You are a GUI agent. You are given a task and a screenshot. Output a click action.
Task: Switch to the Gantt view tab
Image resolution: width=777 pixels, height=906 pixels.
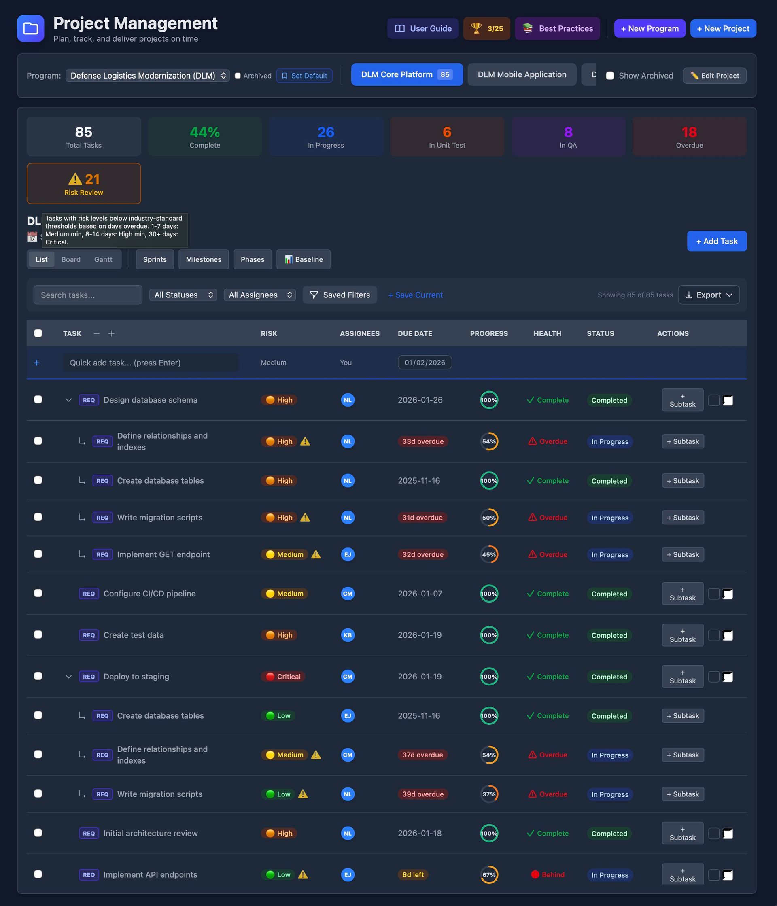click(x=103, y=260)
